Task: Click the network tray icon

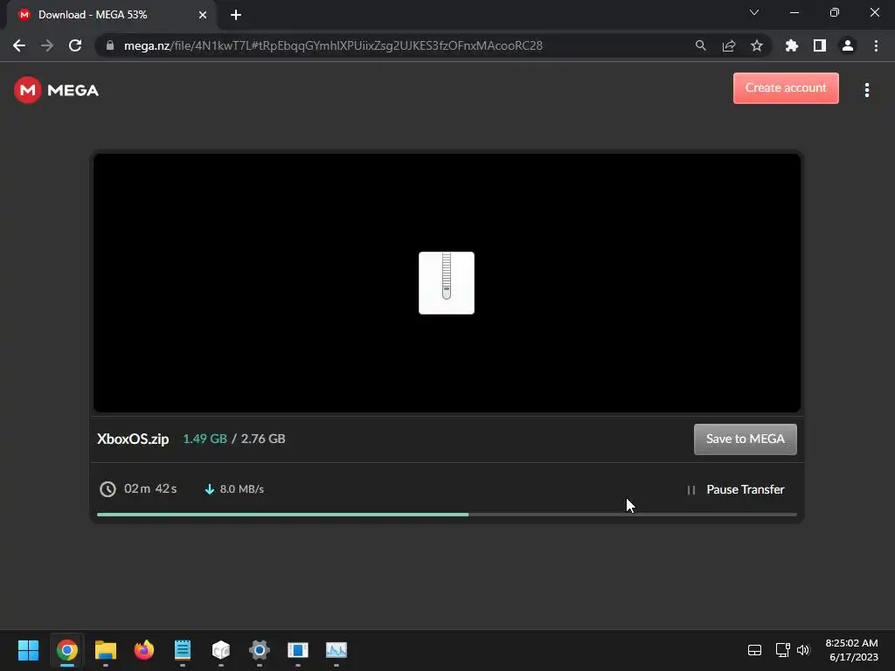Action: pos(782,650)
